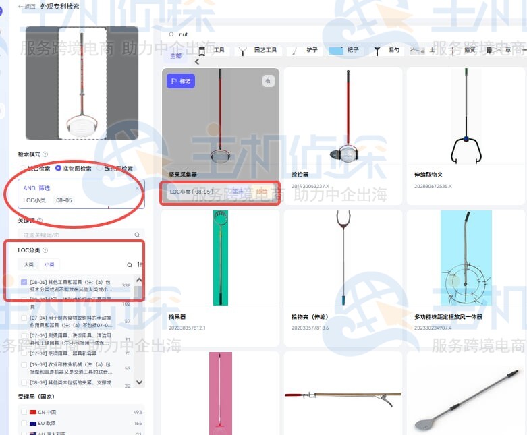Check the [07-05] LOC category checkbox
Screen dimensions: 527x435
pyautogui.click(x=24, y=335)
